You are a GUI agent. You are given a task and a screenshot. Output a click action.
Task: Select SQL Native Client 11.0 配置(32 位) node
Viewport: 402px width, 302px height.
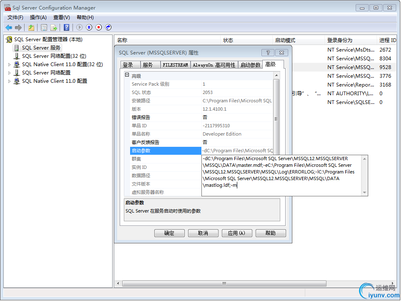[62, 64]
